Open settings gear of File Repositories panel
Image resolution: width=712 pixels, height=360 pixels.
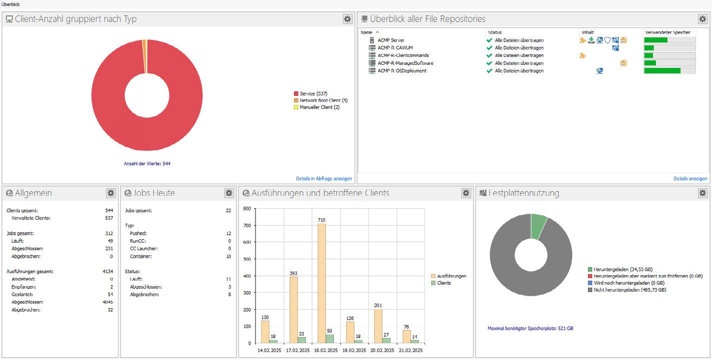tap(702, 19)
